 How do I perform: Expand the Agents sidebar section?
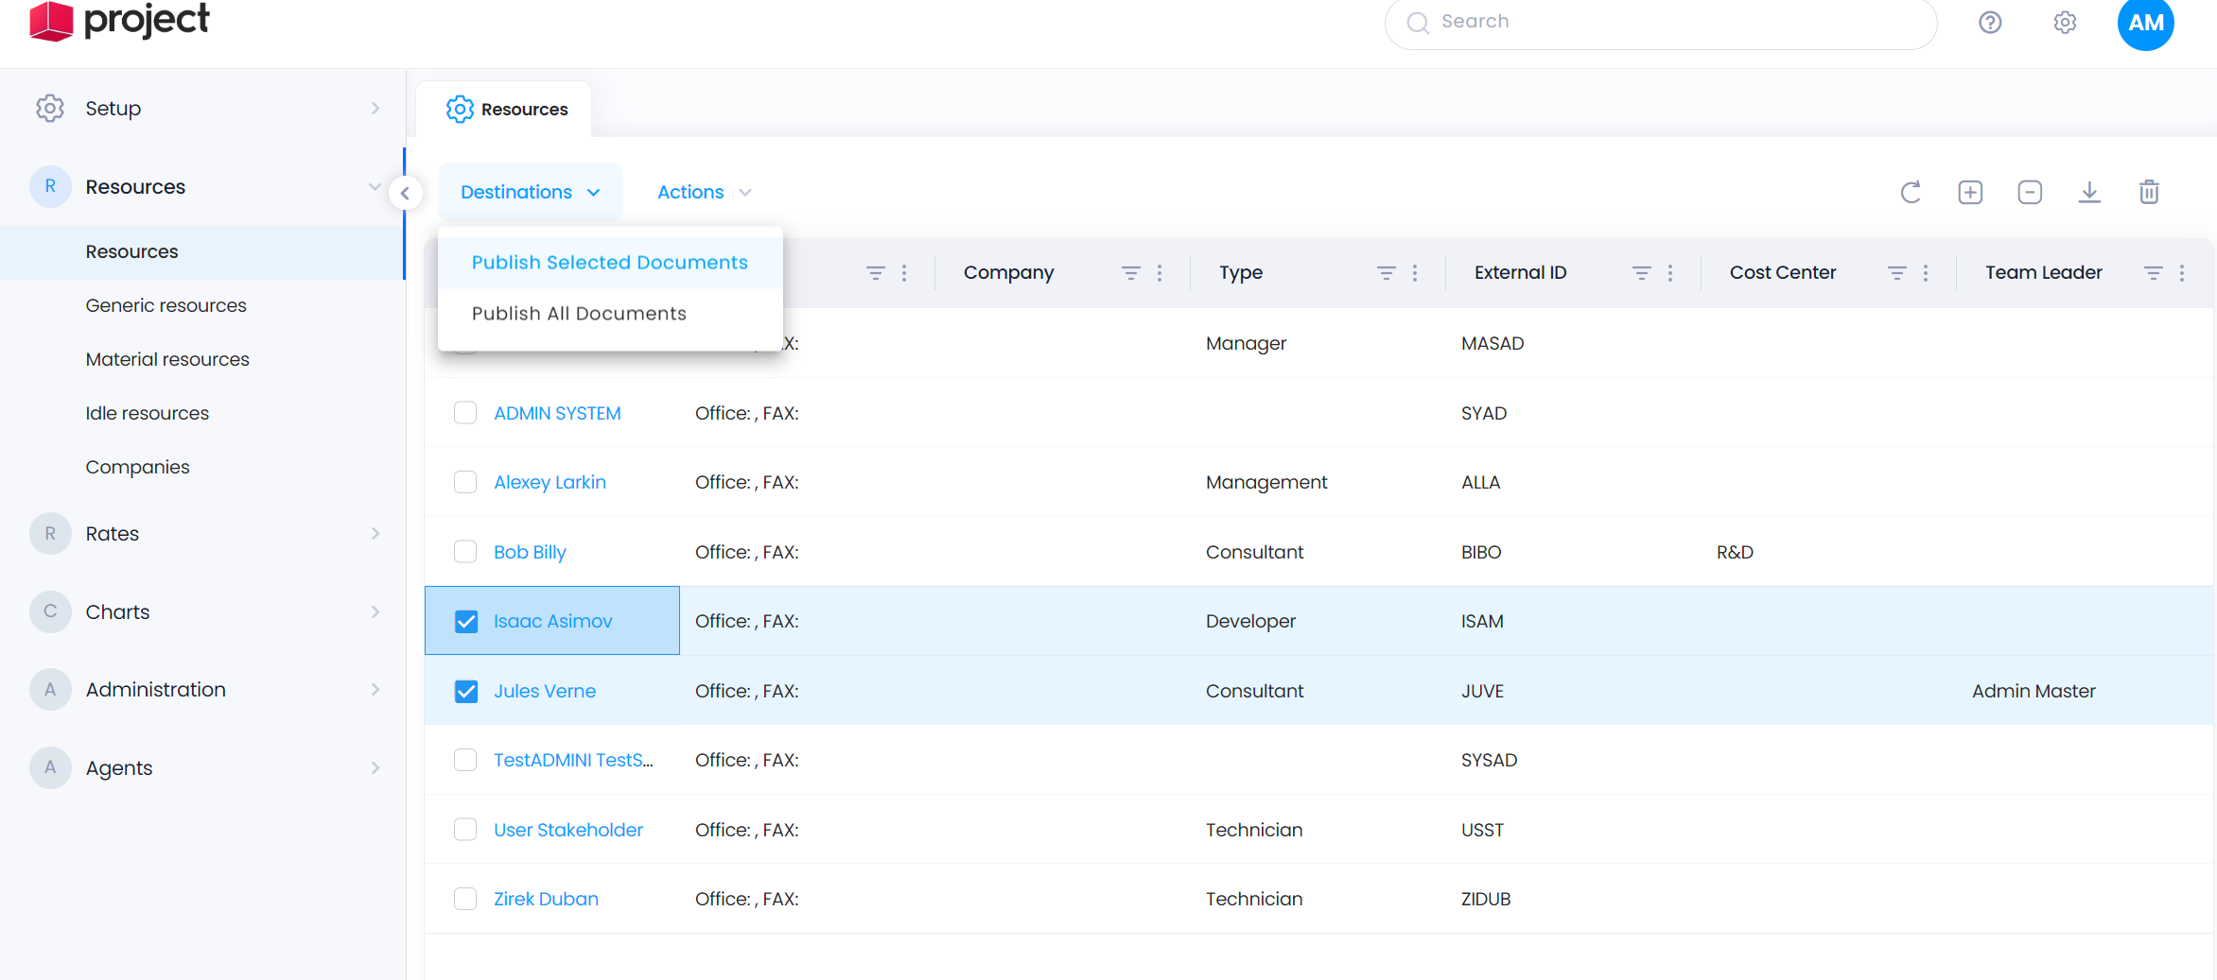[x=375, y=768]
